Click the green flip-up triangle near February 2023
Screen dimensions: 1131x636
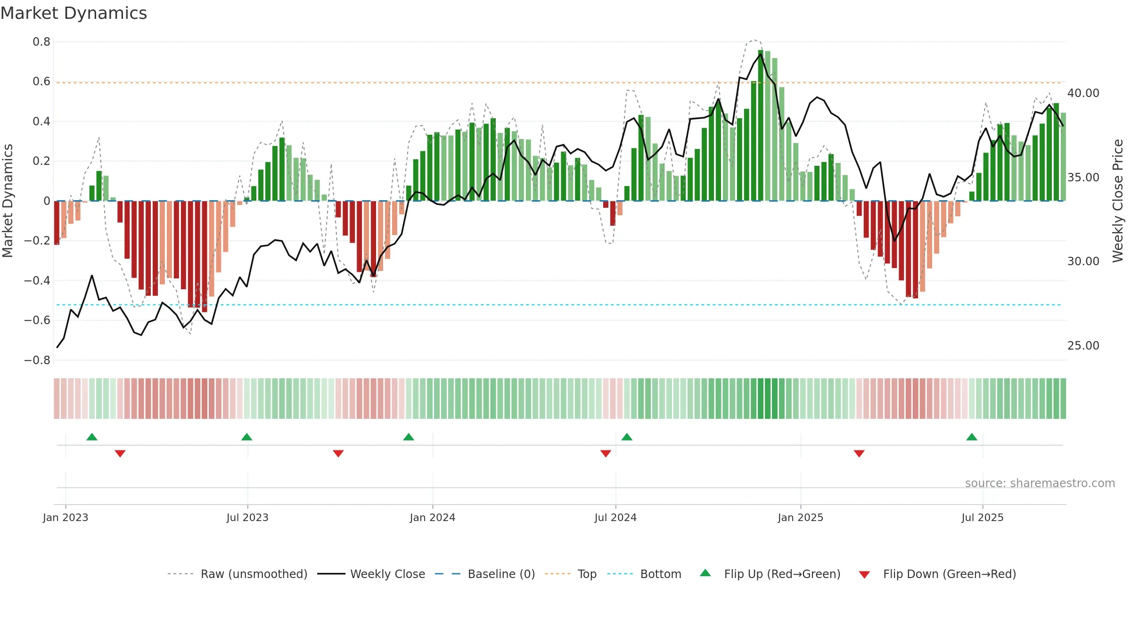click(92, 437)
